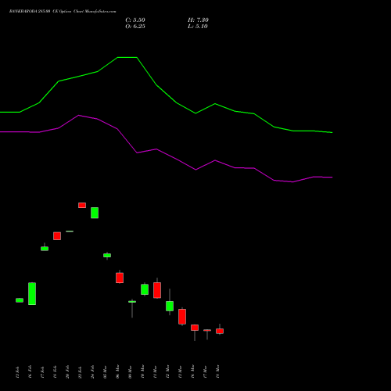
Task: Click the peak of the green line
Action: pos(127,57)
